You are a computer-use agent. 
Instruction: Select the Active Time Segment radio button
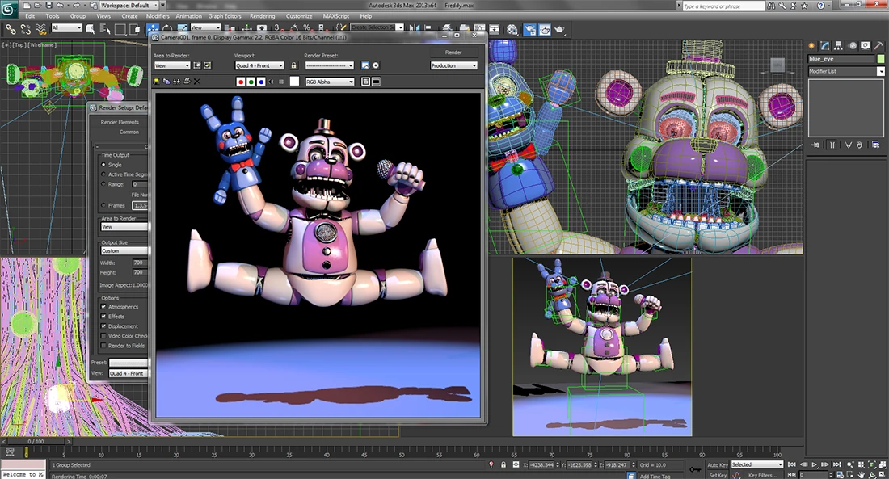pos(103,174)
